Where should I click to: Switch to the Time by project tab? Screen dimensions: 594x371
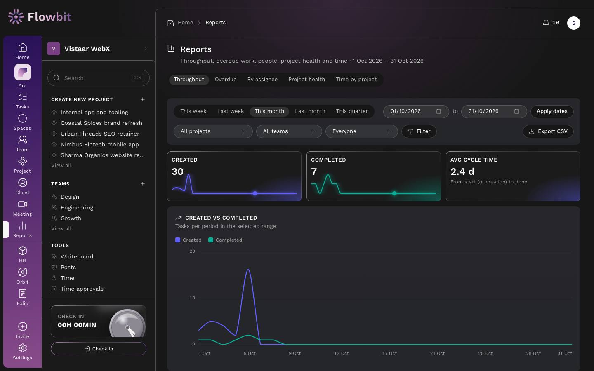356,80
